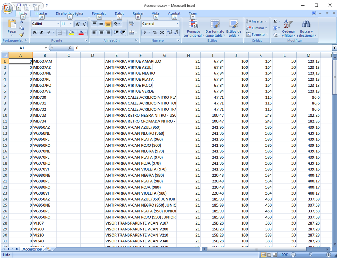Screen dimensions: 338x259
Task: Open the Fuente dialog launcher
Action: (x=86, y=40)
